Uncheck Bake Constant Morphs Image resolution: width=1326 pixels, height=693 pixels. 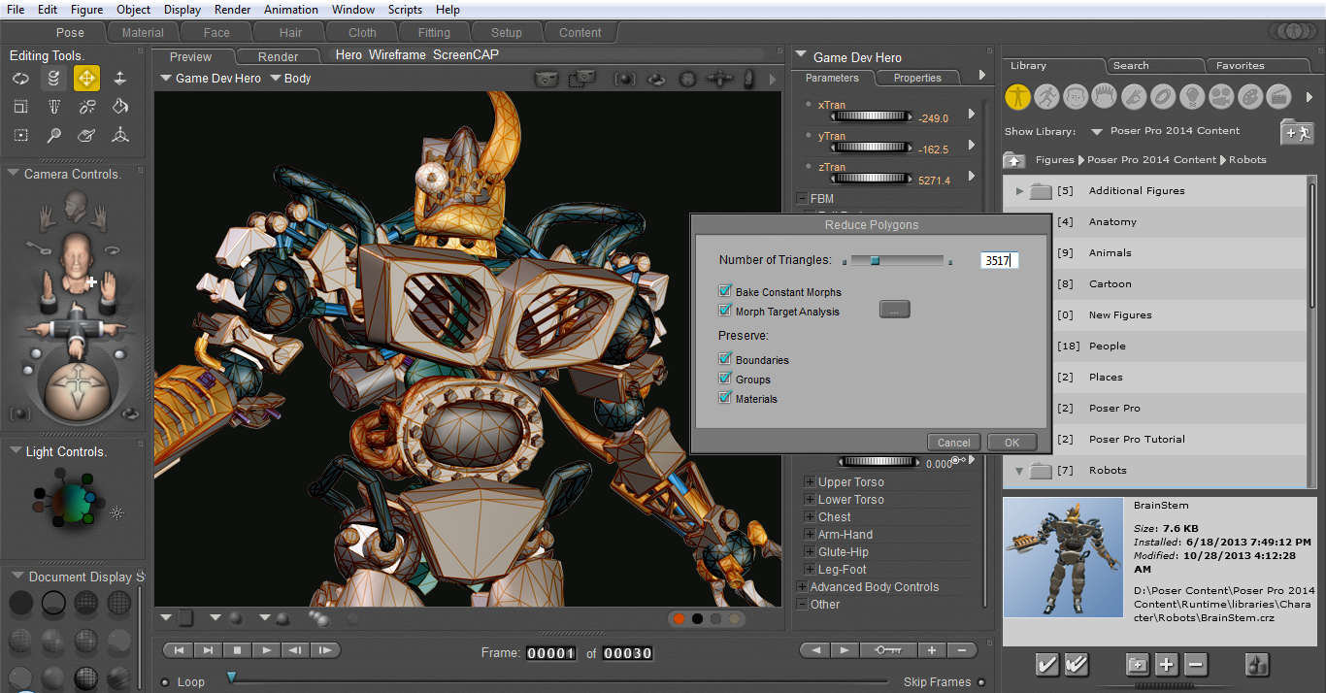[x=724, y=291]
